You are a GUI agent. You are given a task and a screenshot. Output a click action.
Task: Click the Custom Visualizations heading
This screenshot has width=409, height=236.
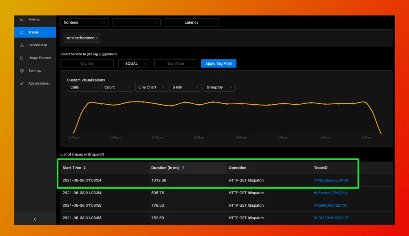86,80
